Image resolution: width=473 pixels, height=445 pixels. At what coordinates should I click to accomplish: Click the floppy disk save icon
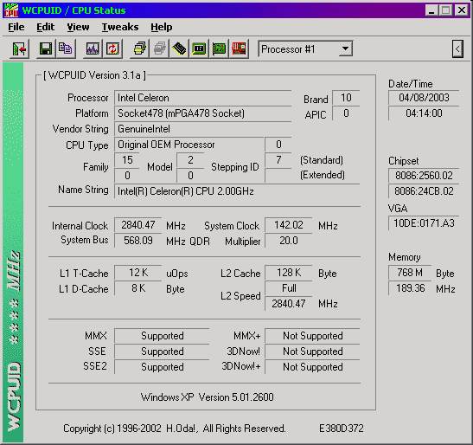pyautogui.click(x=46, y=48)
